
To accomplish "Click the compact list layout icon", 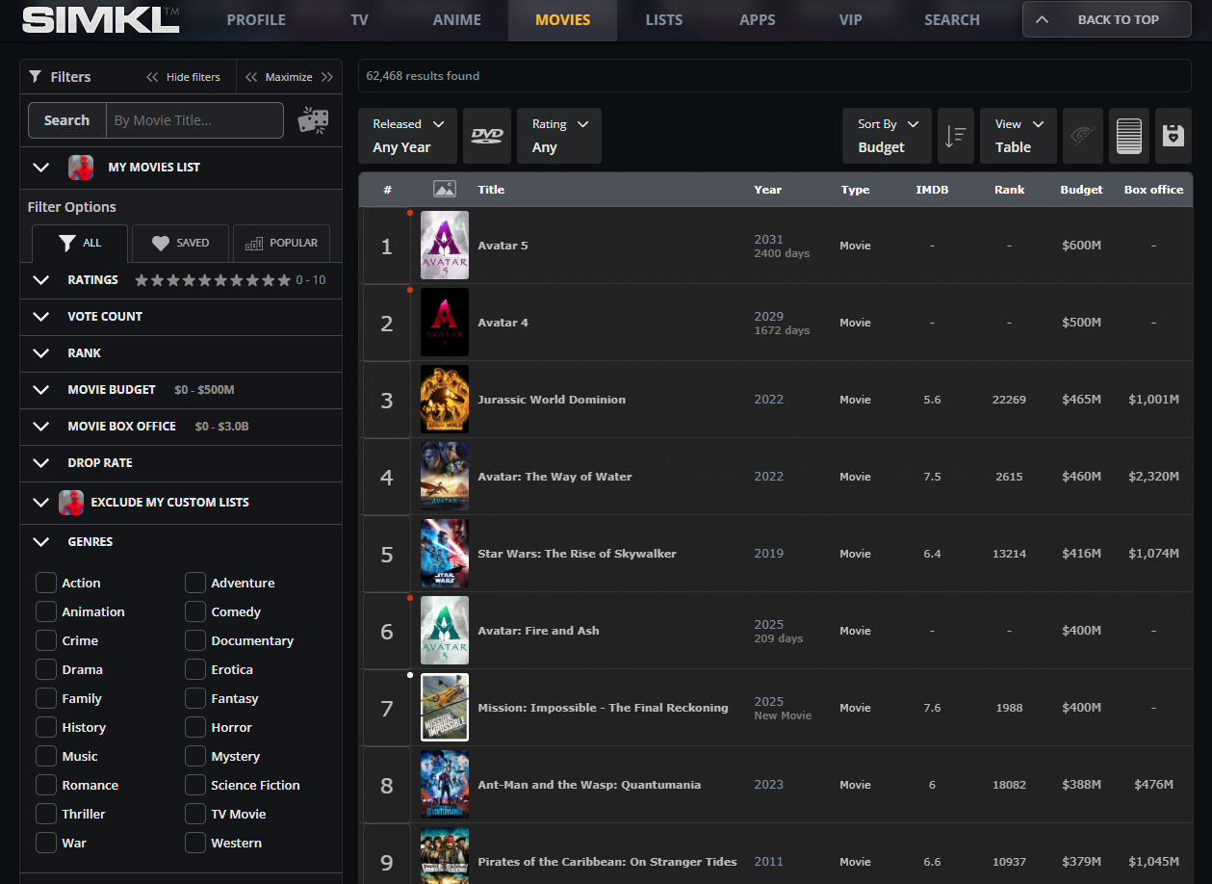I will click(1129, 136).
